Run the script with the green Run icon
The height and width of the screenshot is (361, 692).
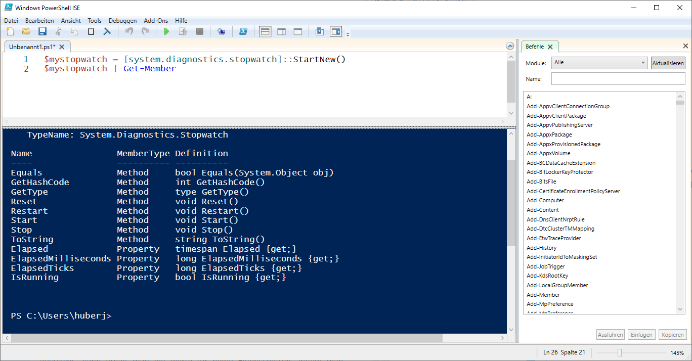click(167, 31)
